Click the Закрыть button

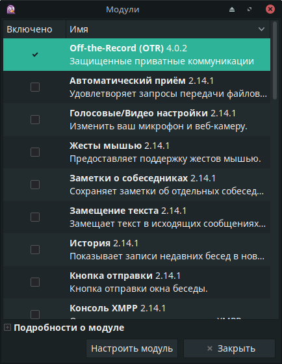pyautogui.click(x=229, y=348)
